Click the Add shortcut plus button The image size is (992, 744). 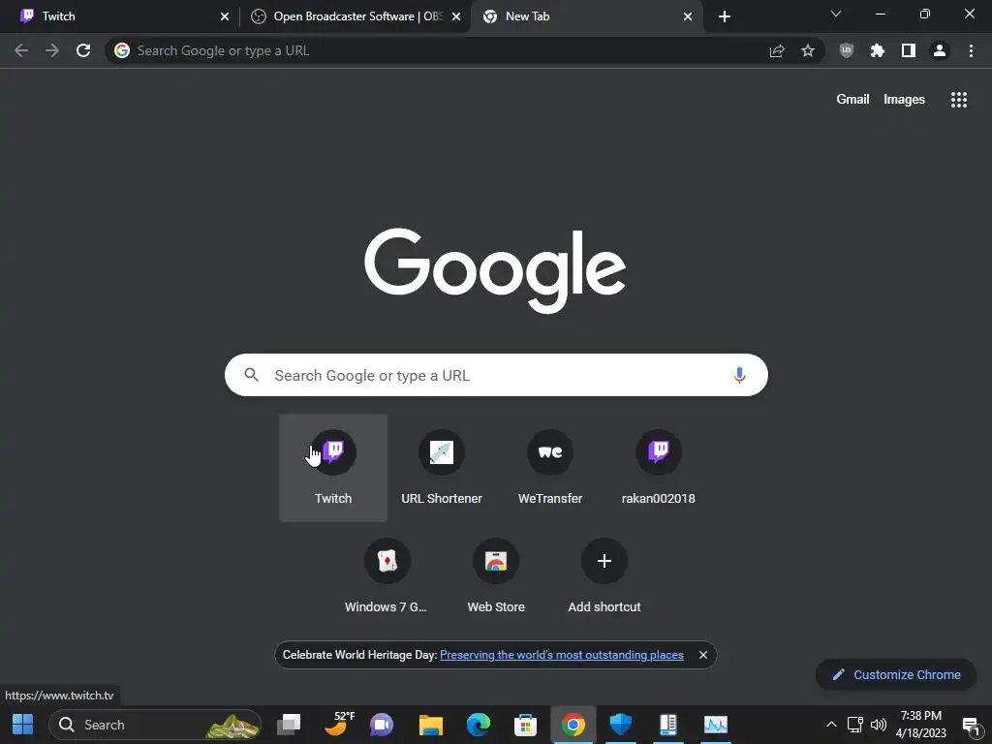click(604, 561)
